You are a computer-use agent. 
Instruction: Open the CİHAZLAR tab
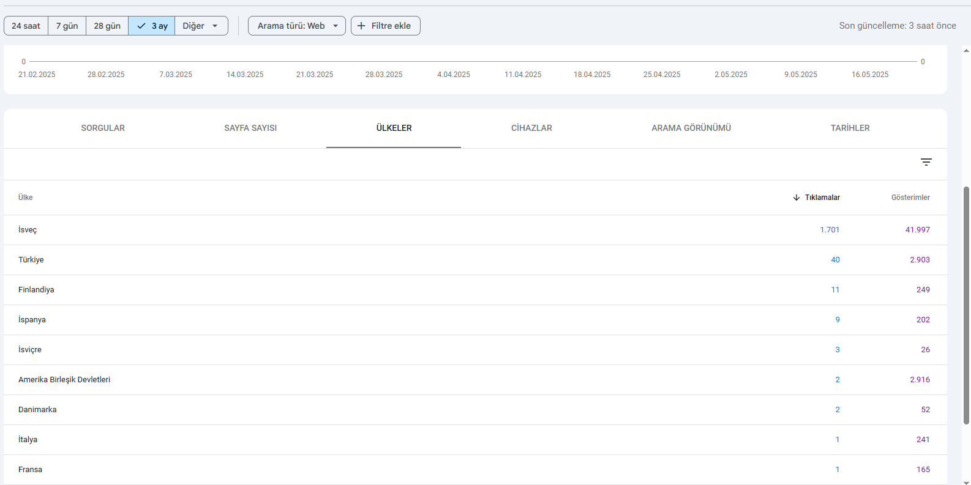click(x=531, y=128)
